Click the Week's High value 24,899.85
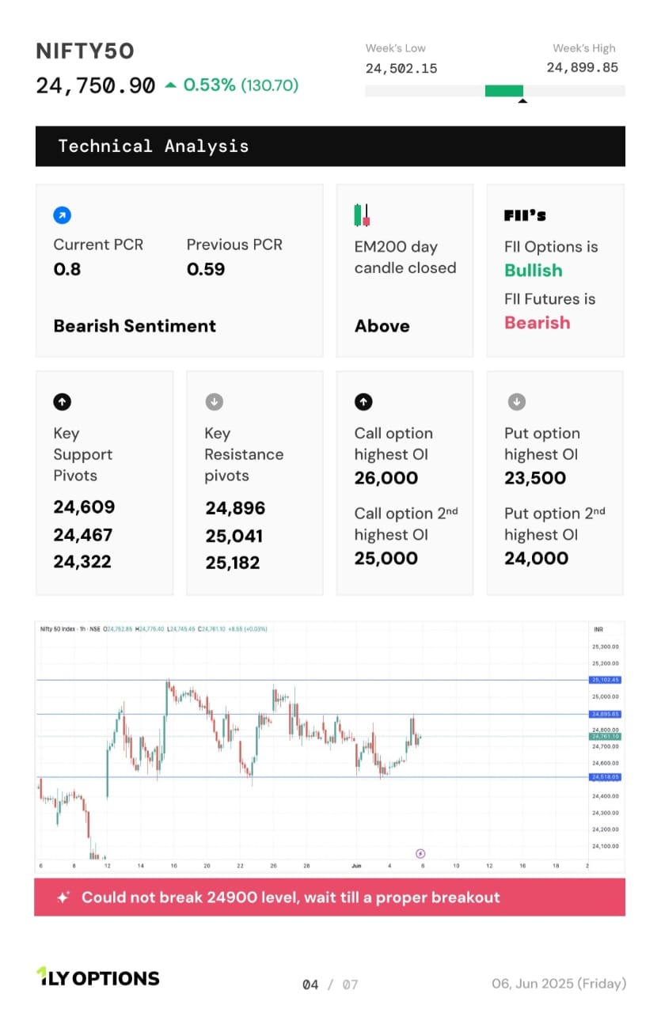661x1013 pixels. (x=583, y=68)
